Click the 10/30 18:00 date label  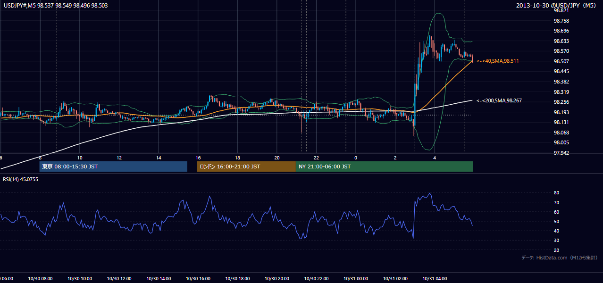(x=237, y=279)
